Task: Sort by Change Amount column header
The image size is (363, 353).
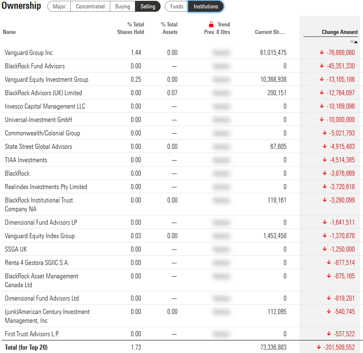Action: point(340,32)
